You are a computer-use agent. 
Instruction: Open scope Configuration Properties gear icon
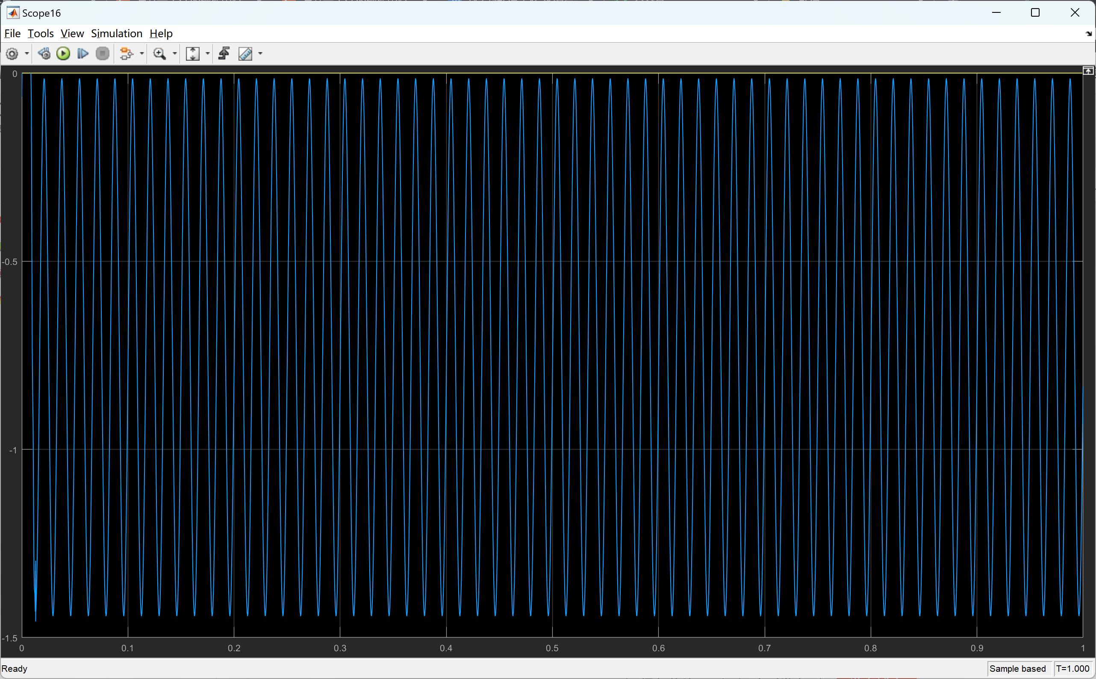[12, 54]
